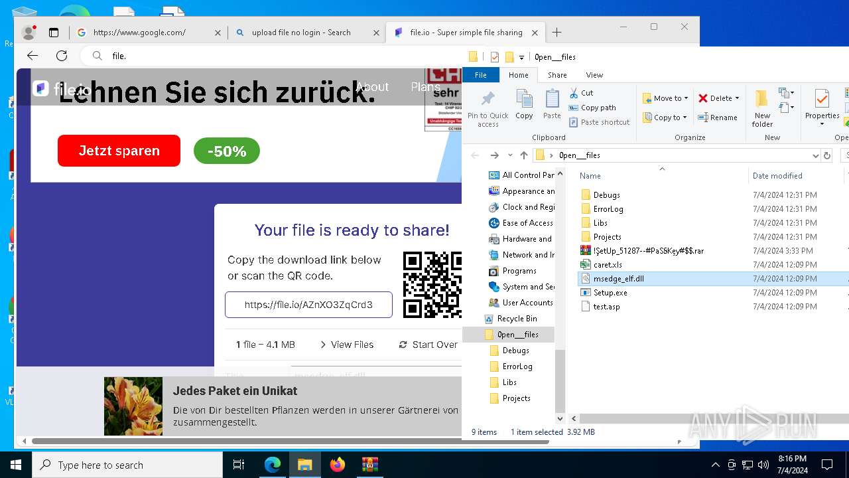Open WinRAR from the taskbar
849x478 pixels.
(x=369, y=465)
